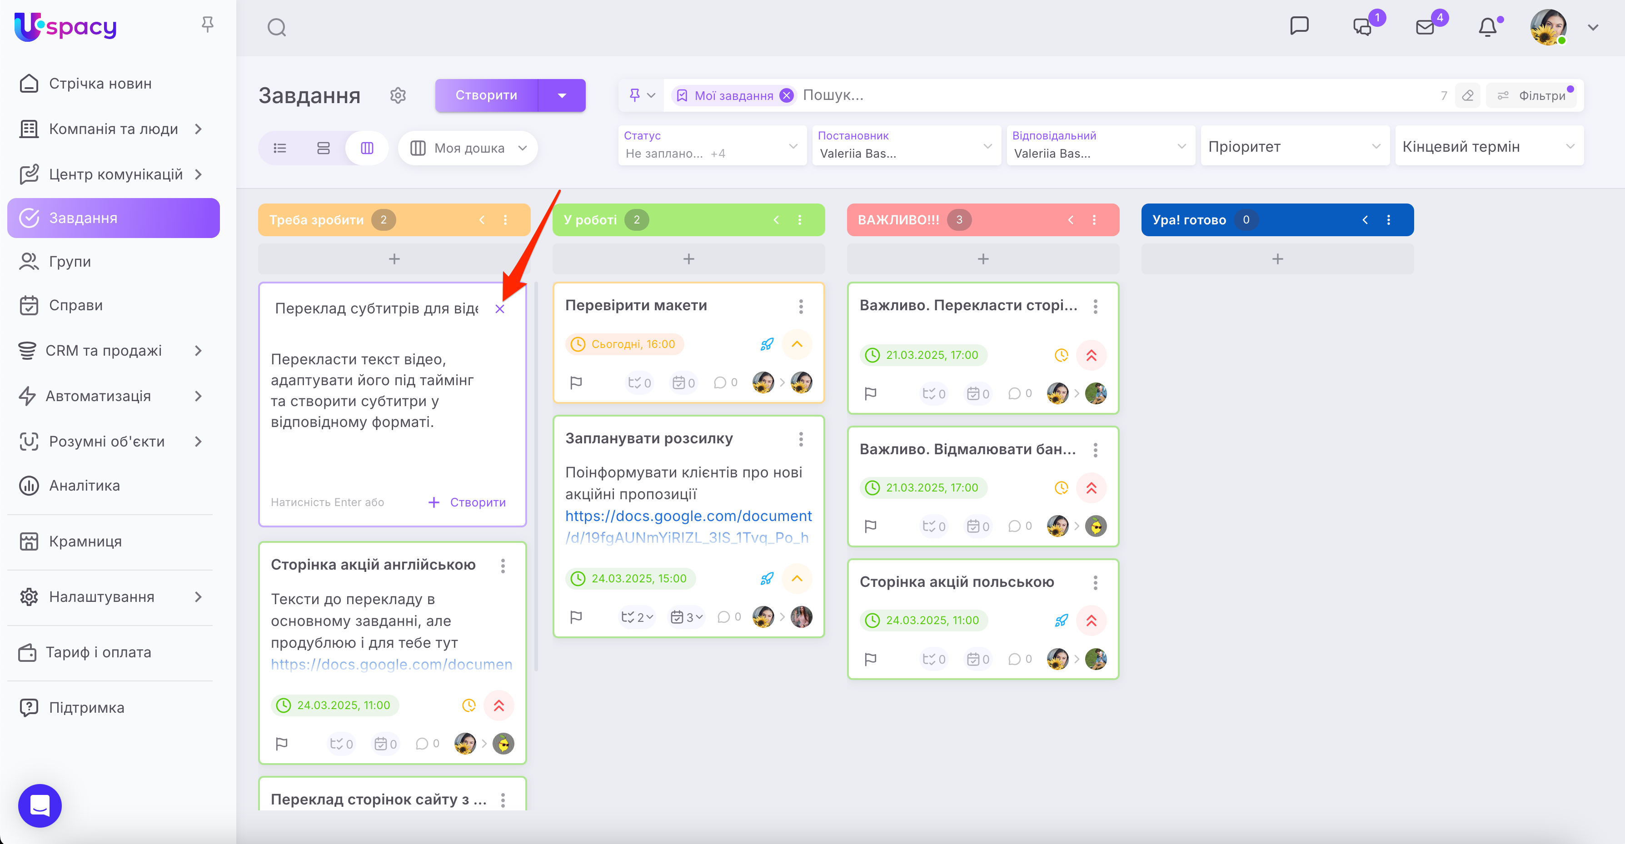The width and height of the screenshot is (1625, 844).
Task: Expand the Моя дошка board selector
Action: pyautogui.click(x=468, y=148)
